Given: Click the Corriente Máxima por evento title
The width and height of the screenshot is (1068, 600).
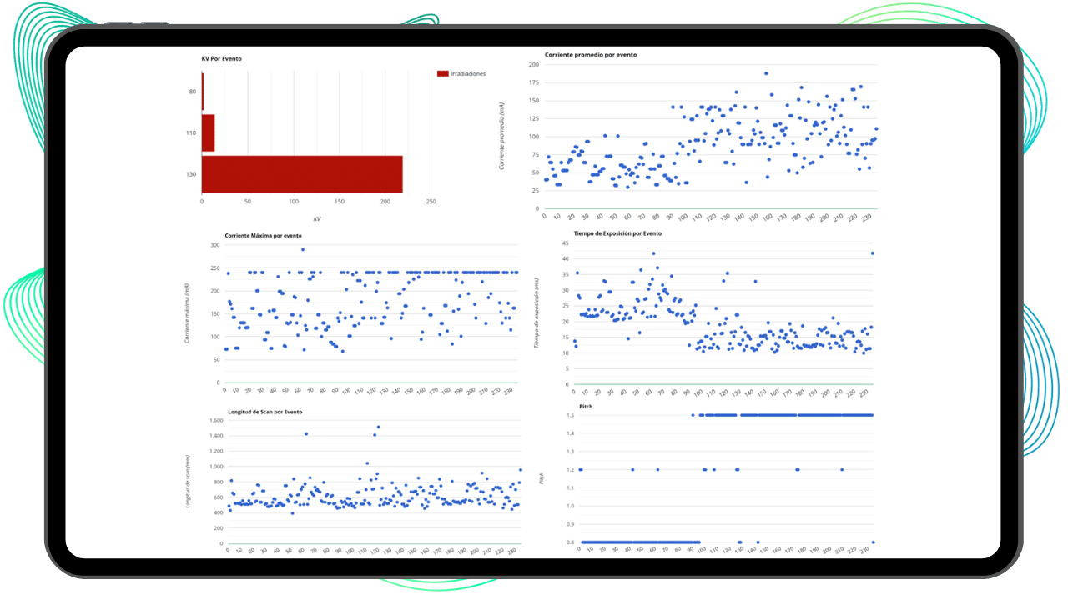Looking at the screenshot, I should click(263, 235).
